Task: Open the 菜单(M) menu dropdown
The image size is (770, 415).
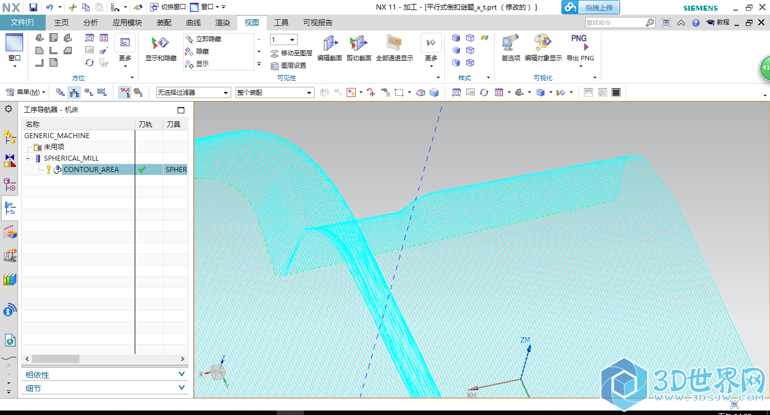Action: coord(26,92)
